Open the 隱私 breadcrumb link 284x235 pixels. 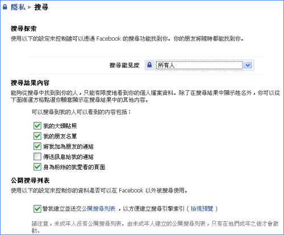[x=18, y=7]
